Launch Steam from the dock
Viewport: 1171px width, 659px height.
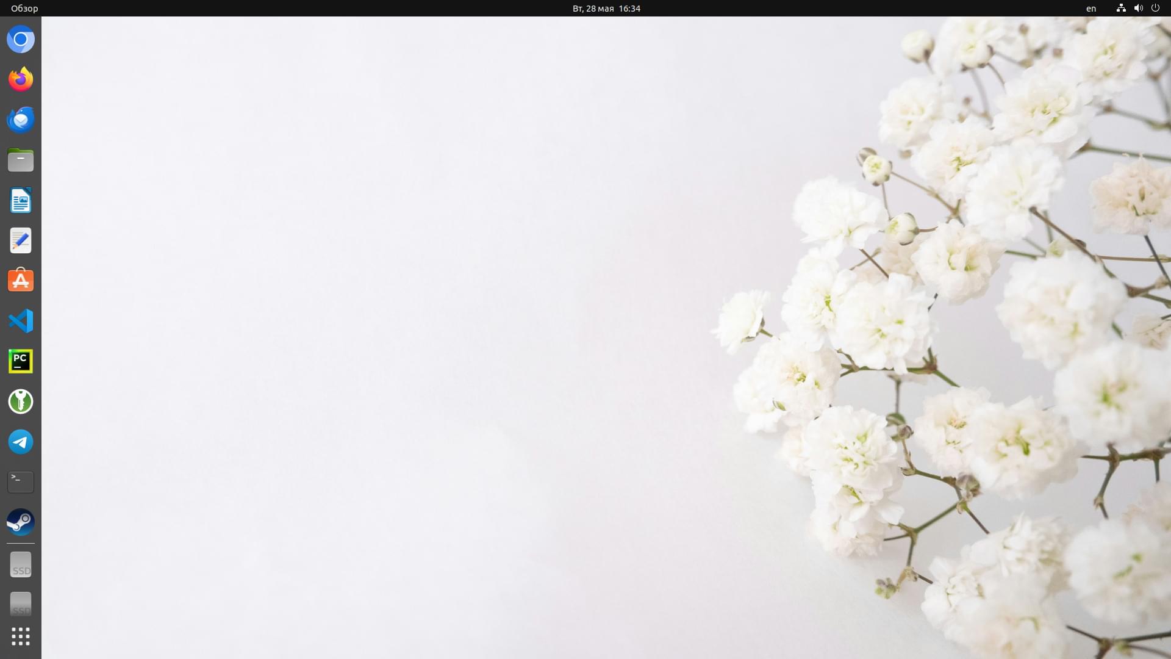[21, 522]
